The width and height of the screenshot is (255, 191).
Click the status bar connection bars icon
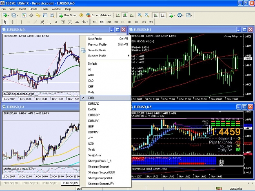219,189
